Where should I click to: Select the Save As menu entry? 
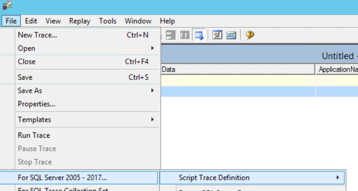pyautogui.click(x=80, y=90)
